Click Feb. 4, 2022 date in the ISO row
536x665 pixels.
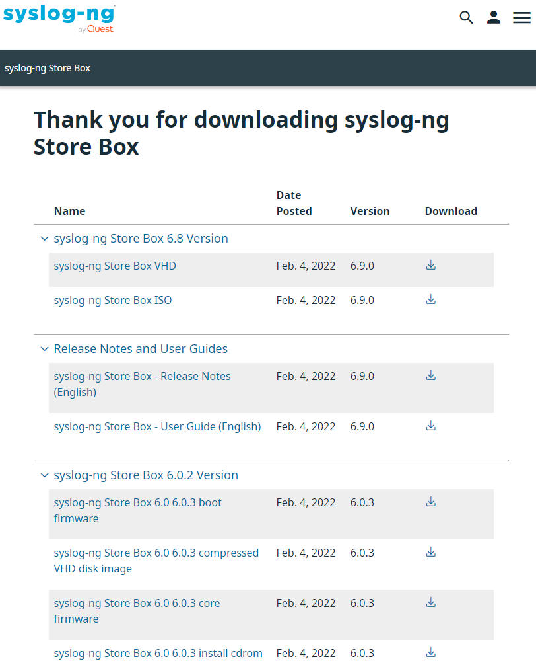pyautogui.click(x=306, y=300)
